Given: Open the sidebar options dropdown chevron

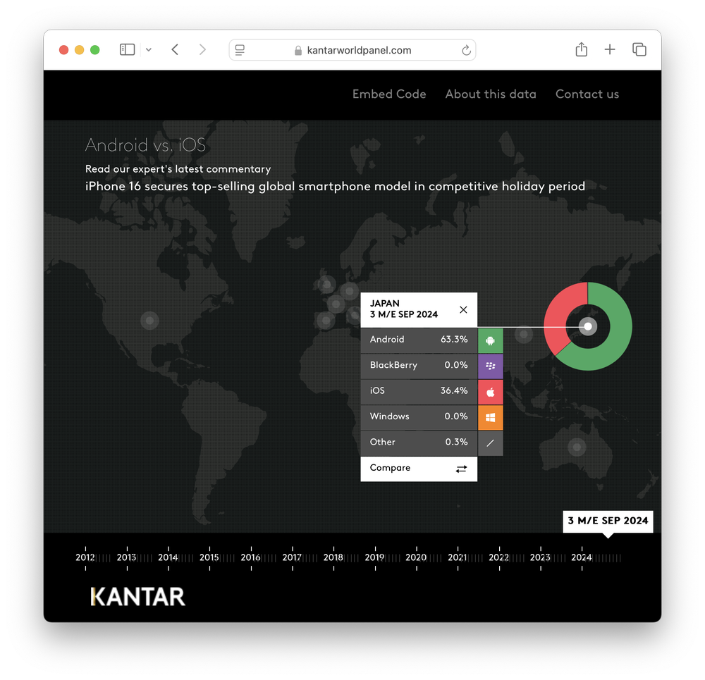Looking at the screenshot, I should 149,50.
